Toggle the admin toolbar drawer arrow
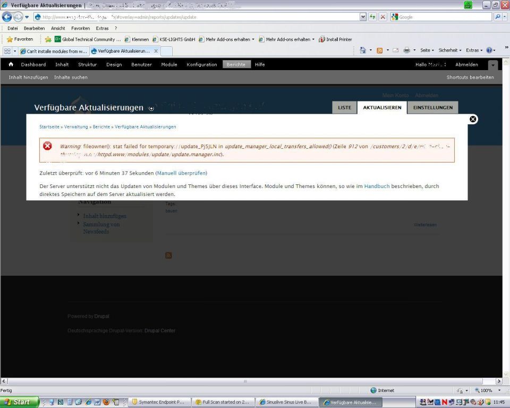Image resolution: width=510 pixels, height=408 pixels. point(493,65)
